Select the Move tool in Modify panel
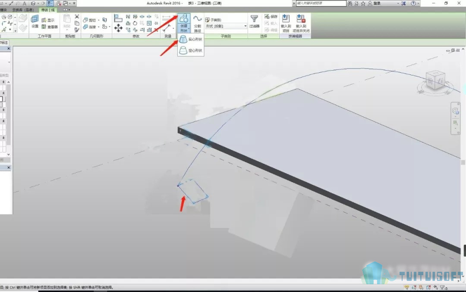This screenshot has height=292, width=466. (x=118, y=28)
